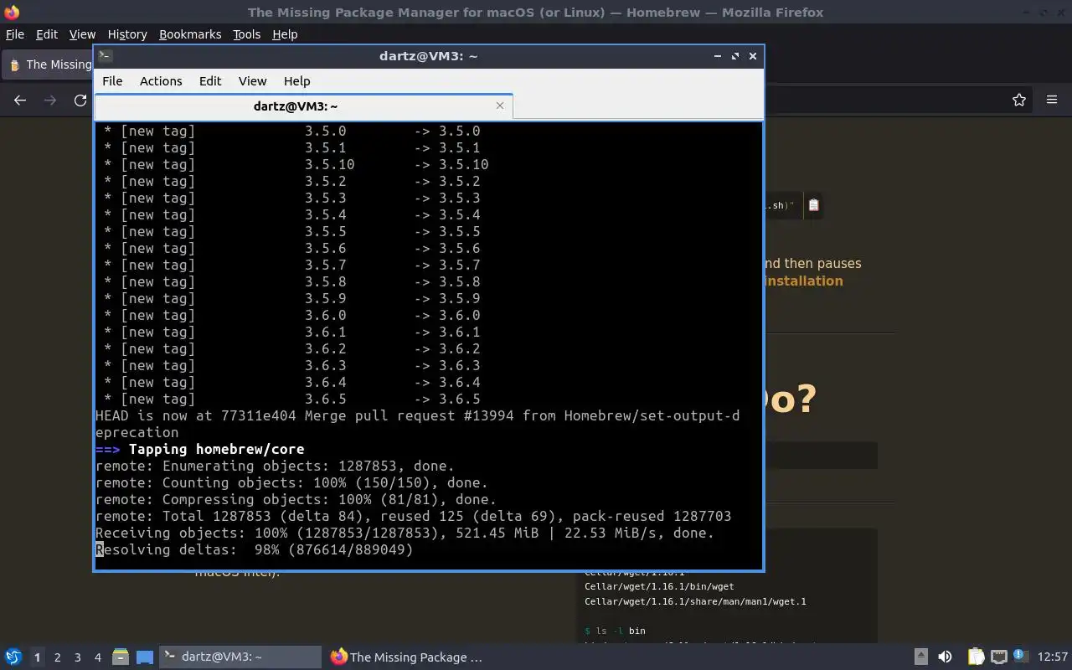Viewport: 1072px width, 670px height.
Task: Open the Firefox hamburger application menu
Action: coord(1052,100)
